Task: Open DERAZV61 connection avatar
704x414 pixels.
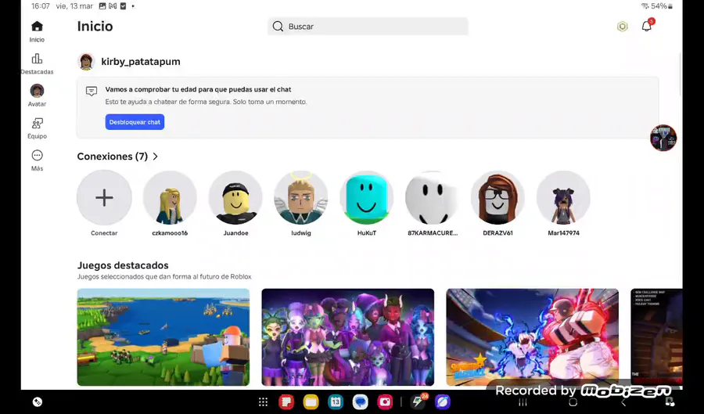Action: [497, 197]
